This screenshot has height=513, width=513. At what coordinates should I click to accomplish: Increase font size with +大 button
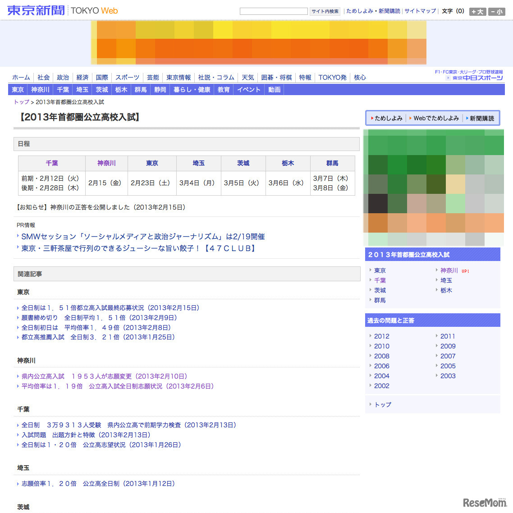point(477,12)
